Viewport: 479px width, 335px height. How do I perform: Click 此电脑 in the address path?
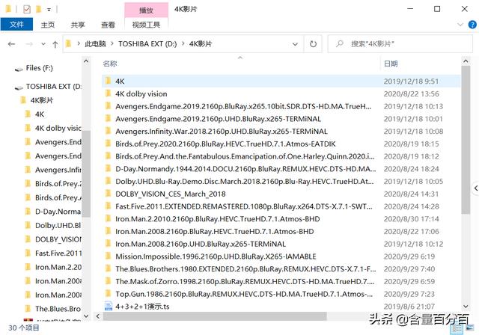(x=95, y=44)
